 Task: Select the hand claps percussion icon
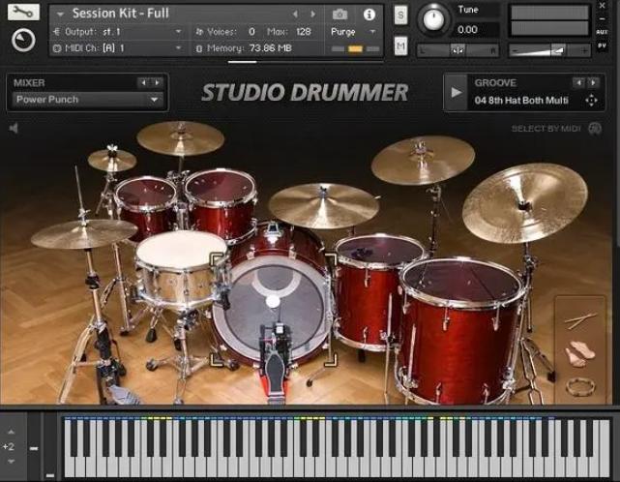(x=580, y=352)
